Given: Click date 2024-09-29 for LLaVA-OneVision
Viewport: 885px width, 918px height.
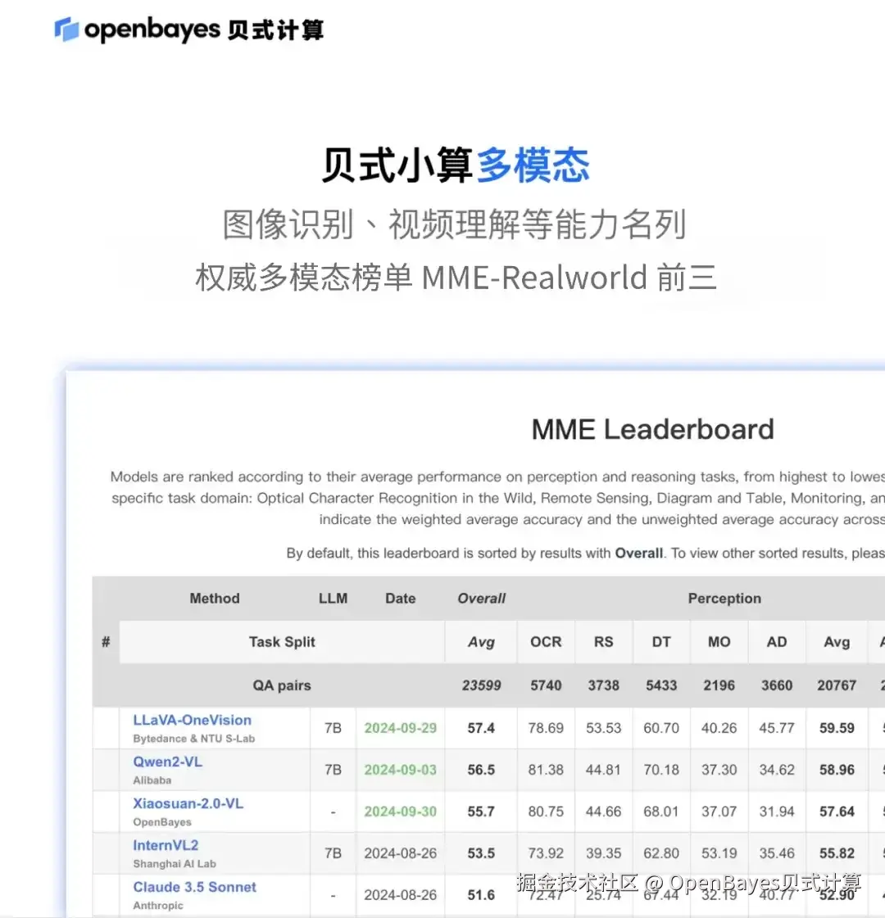Looking at the screenshot, I should pos(401,728).
